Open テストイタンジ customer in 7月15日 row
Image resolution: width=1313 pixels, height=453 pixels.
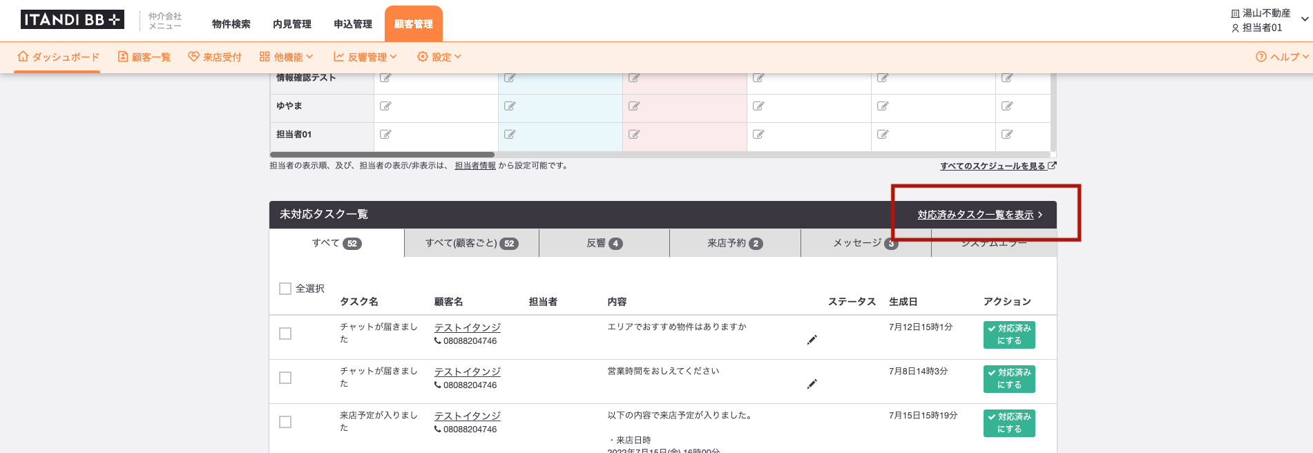[468, 416]
